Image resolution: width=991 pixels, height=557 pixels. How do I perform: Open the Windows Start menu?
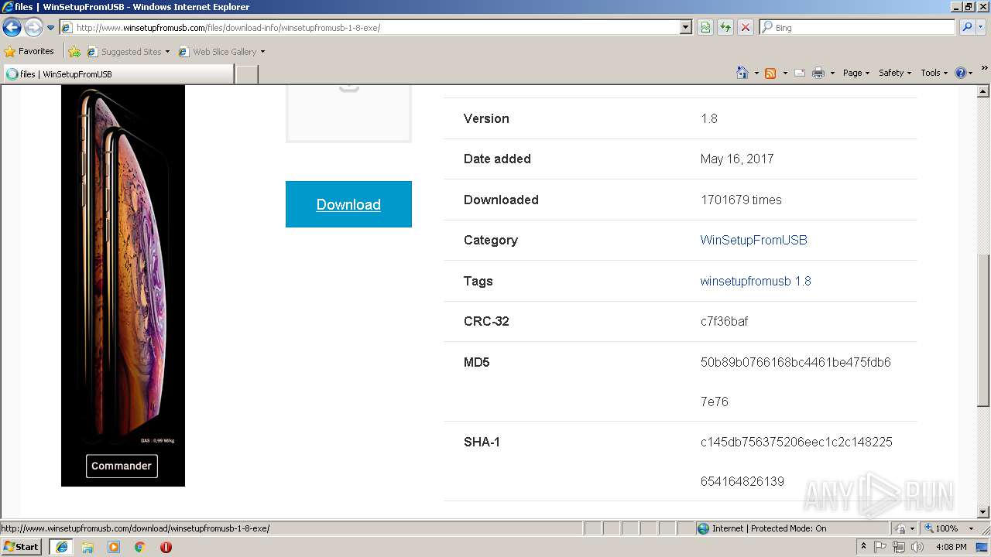22,547
